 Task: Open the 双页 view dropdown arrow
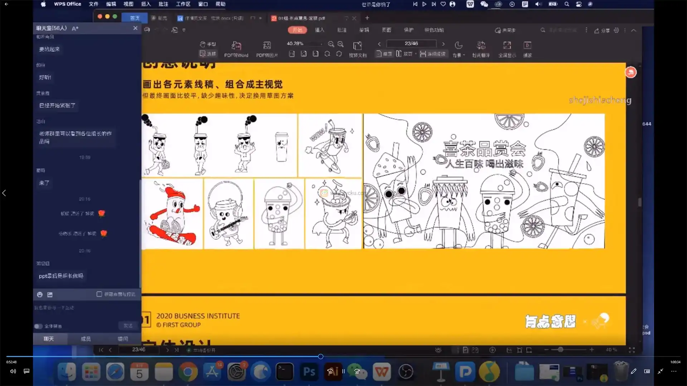pyautogui.click(x=416, y=54)
